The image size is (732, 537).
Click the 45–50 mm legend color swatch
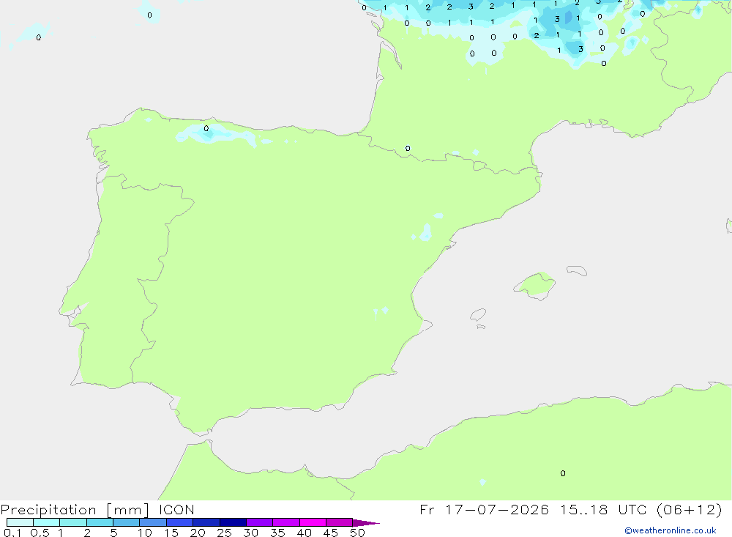coord(340,522)
